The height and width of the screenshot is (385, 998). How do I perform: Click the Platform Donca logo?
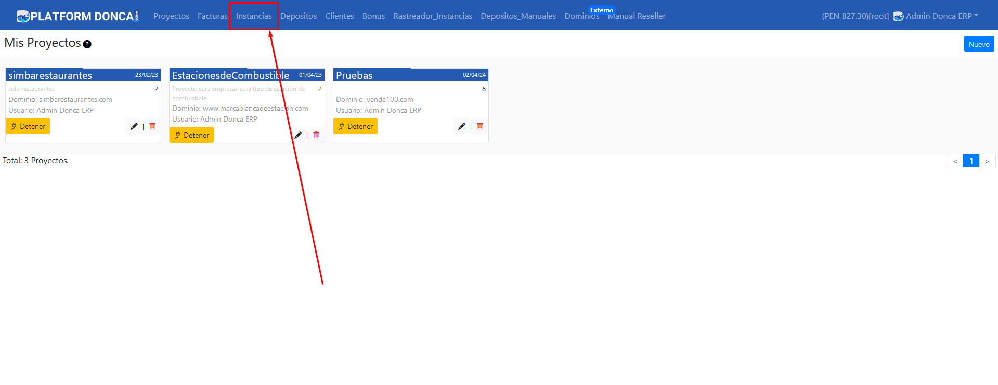coord(78,16)
